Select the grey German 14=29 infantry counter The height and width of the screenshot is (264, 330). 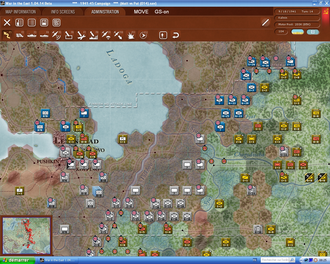(x=149, y=217)
